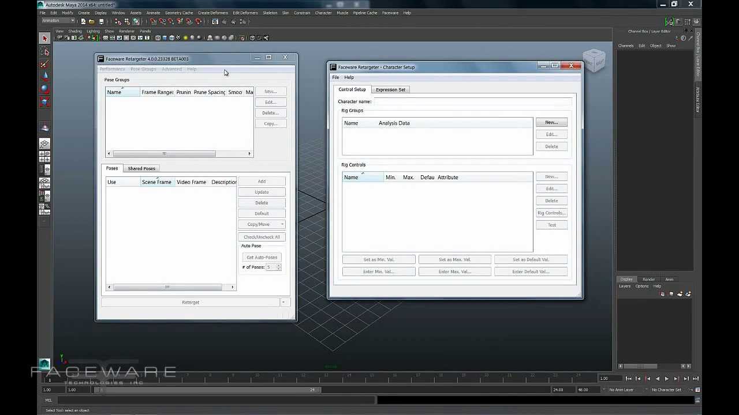Click the MEL command line label

tap(48, 400)
